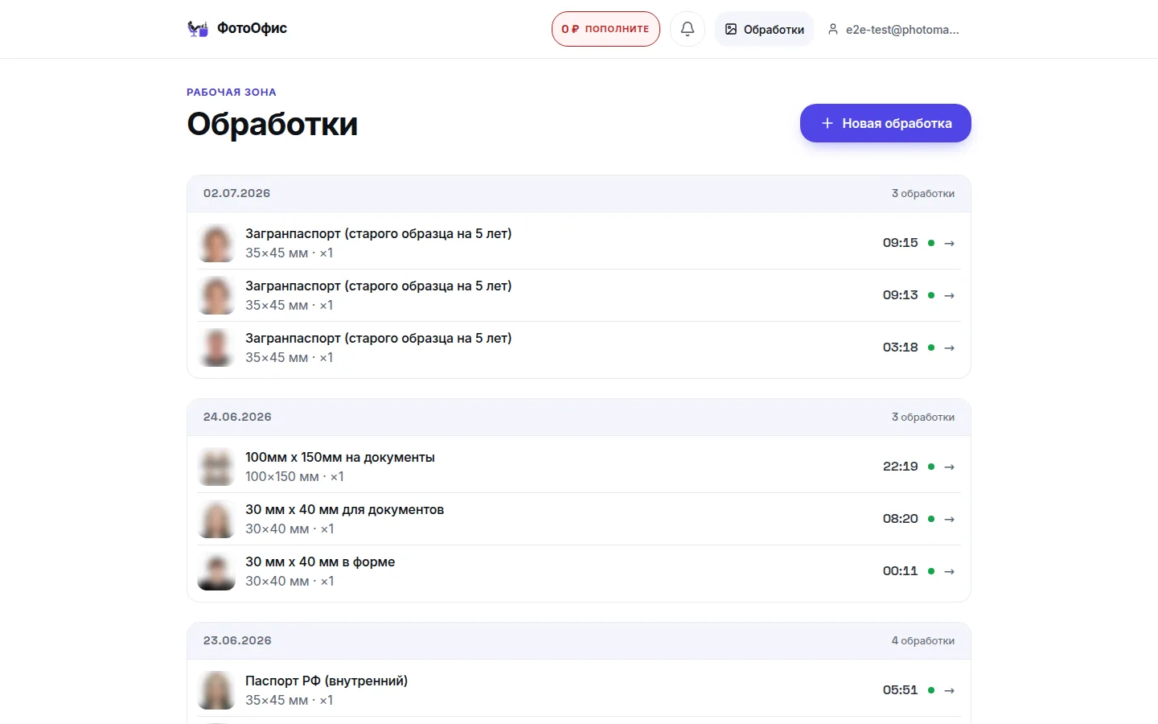The height and width of the screenshot is (724, 1158).
Task: Open the e2e-test@photoma... account menu
Action: click(893, 29)
